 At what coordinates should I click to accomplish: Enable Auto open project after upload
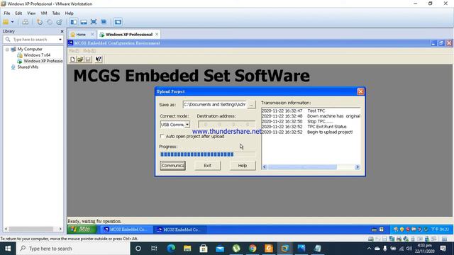click(162, 136)
